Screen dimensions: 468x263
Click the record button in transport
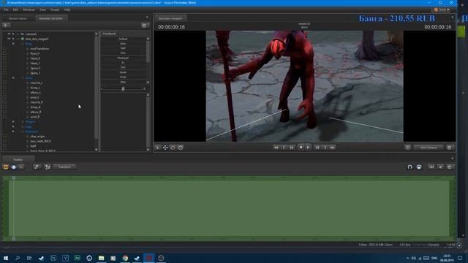coord(301,148)
